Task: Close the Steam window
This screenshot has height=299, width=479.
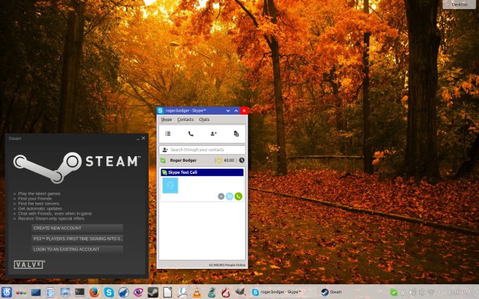Action: click(x=143, y=138)
